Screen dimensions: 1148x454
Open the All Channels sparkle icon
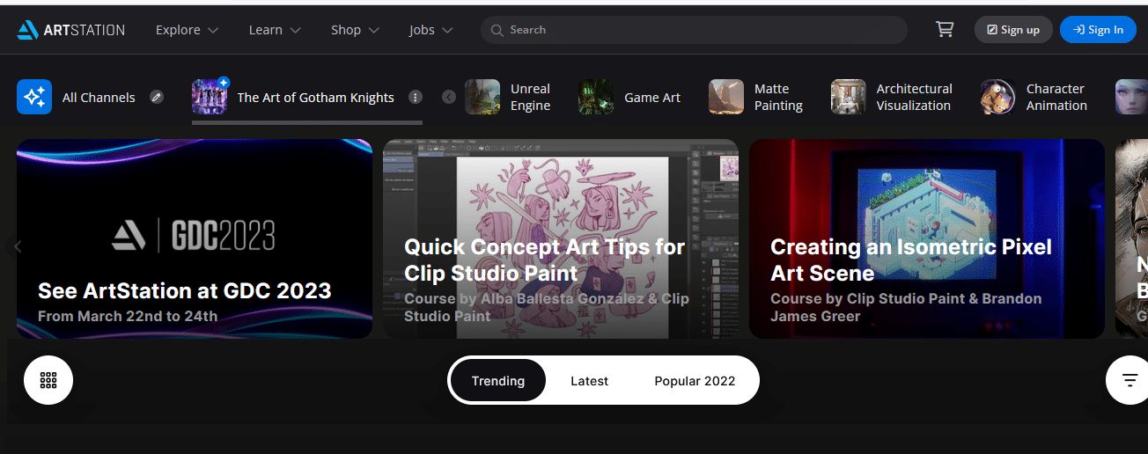[34, 97]
